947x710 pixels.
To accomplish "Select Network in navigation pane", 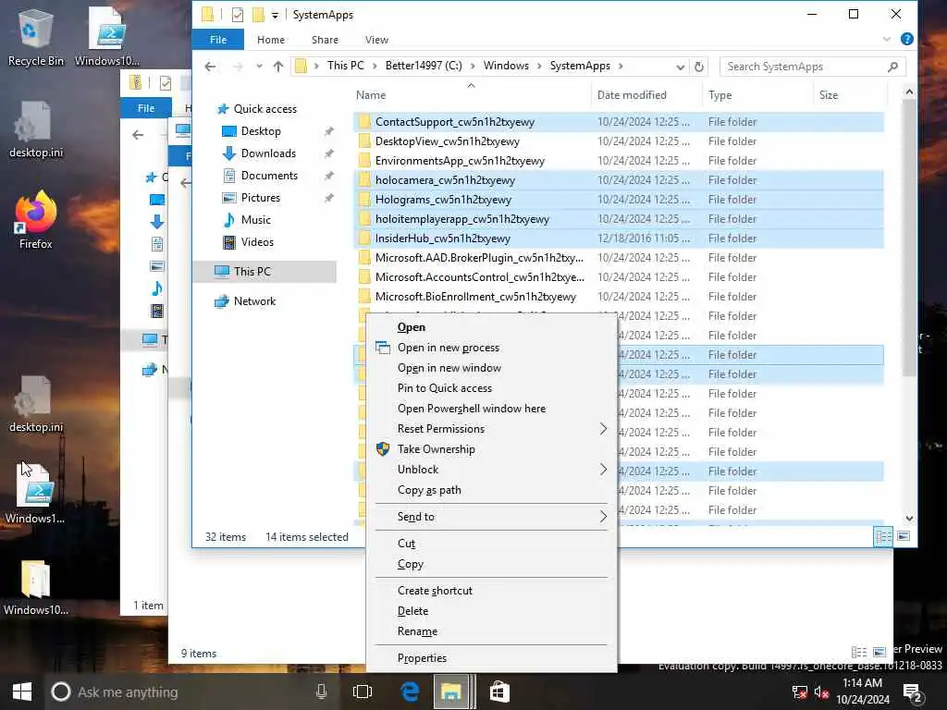I will (x=254, y=301).
